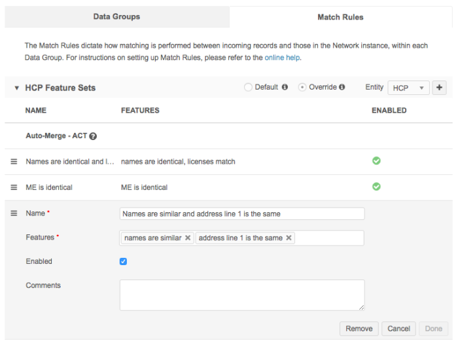458x345 pixels.
Task: Click drag handle of Names are identical row
Action: pos(14,161)
